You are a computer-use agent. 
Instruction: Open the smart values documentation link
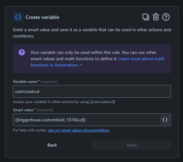79,130
